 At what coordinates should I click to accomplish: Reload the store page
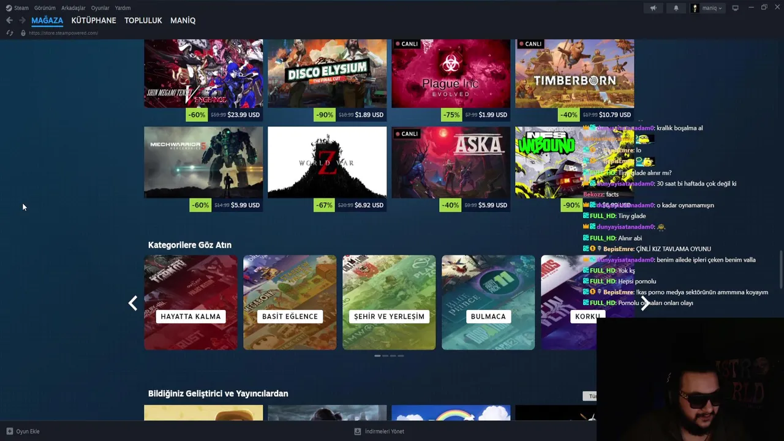10,33
